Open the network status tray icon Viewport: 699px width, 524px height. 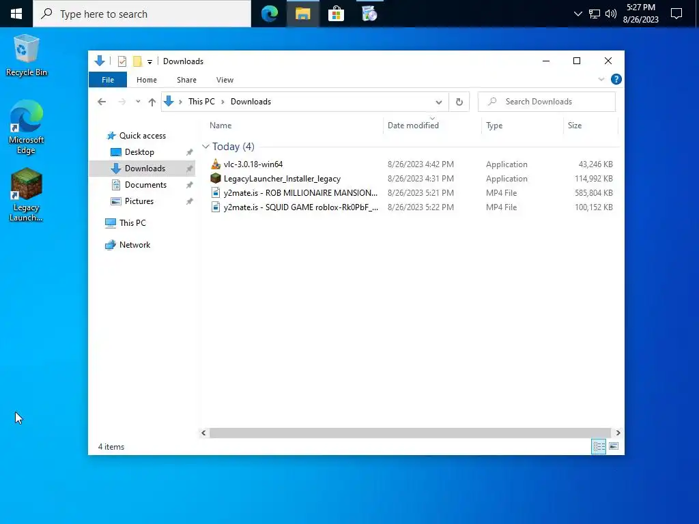coord(595,14)
